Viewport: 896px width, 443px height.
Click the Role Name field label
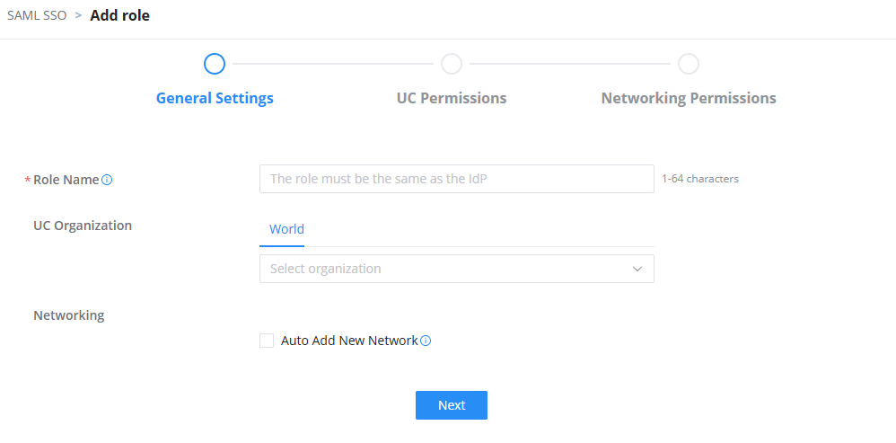tap(66, 180)
